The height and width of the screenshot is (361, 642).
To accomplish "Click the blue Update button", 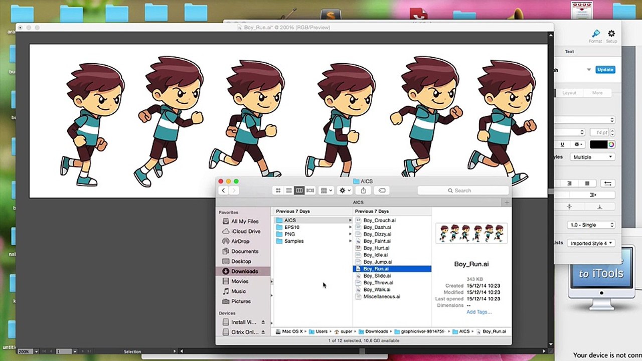I will [x=605, y=70].
